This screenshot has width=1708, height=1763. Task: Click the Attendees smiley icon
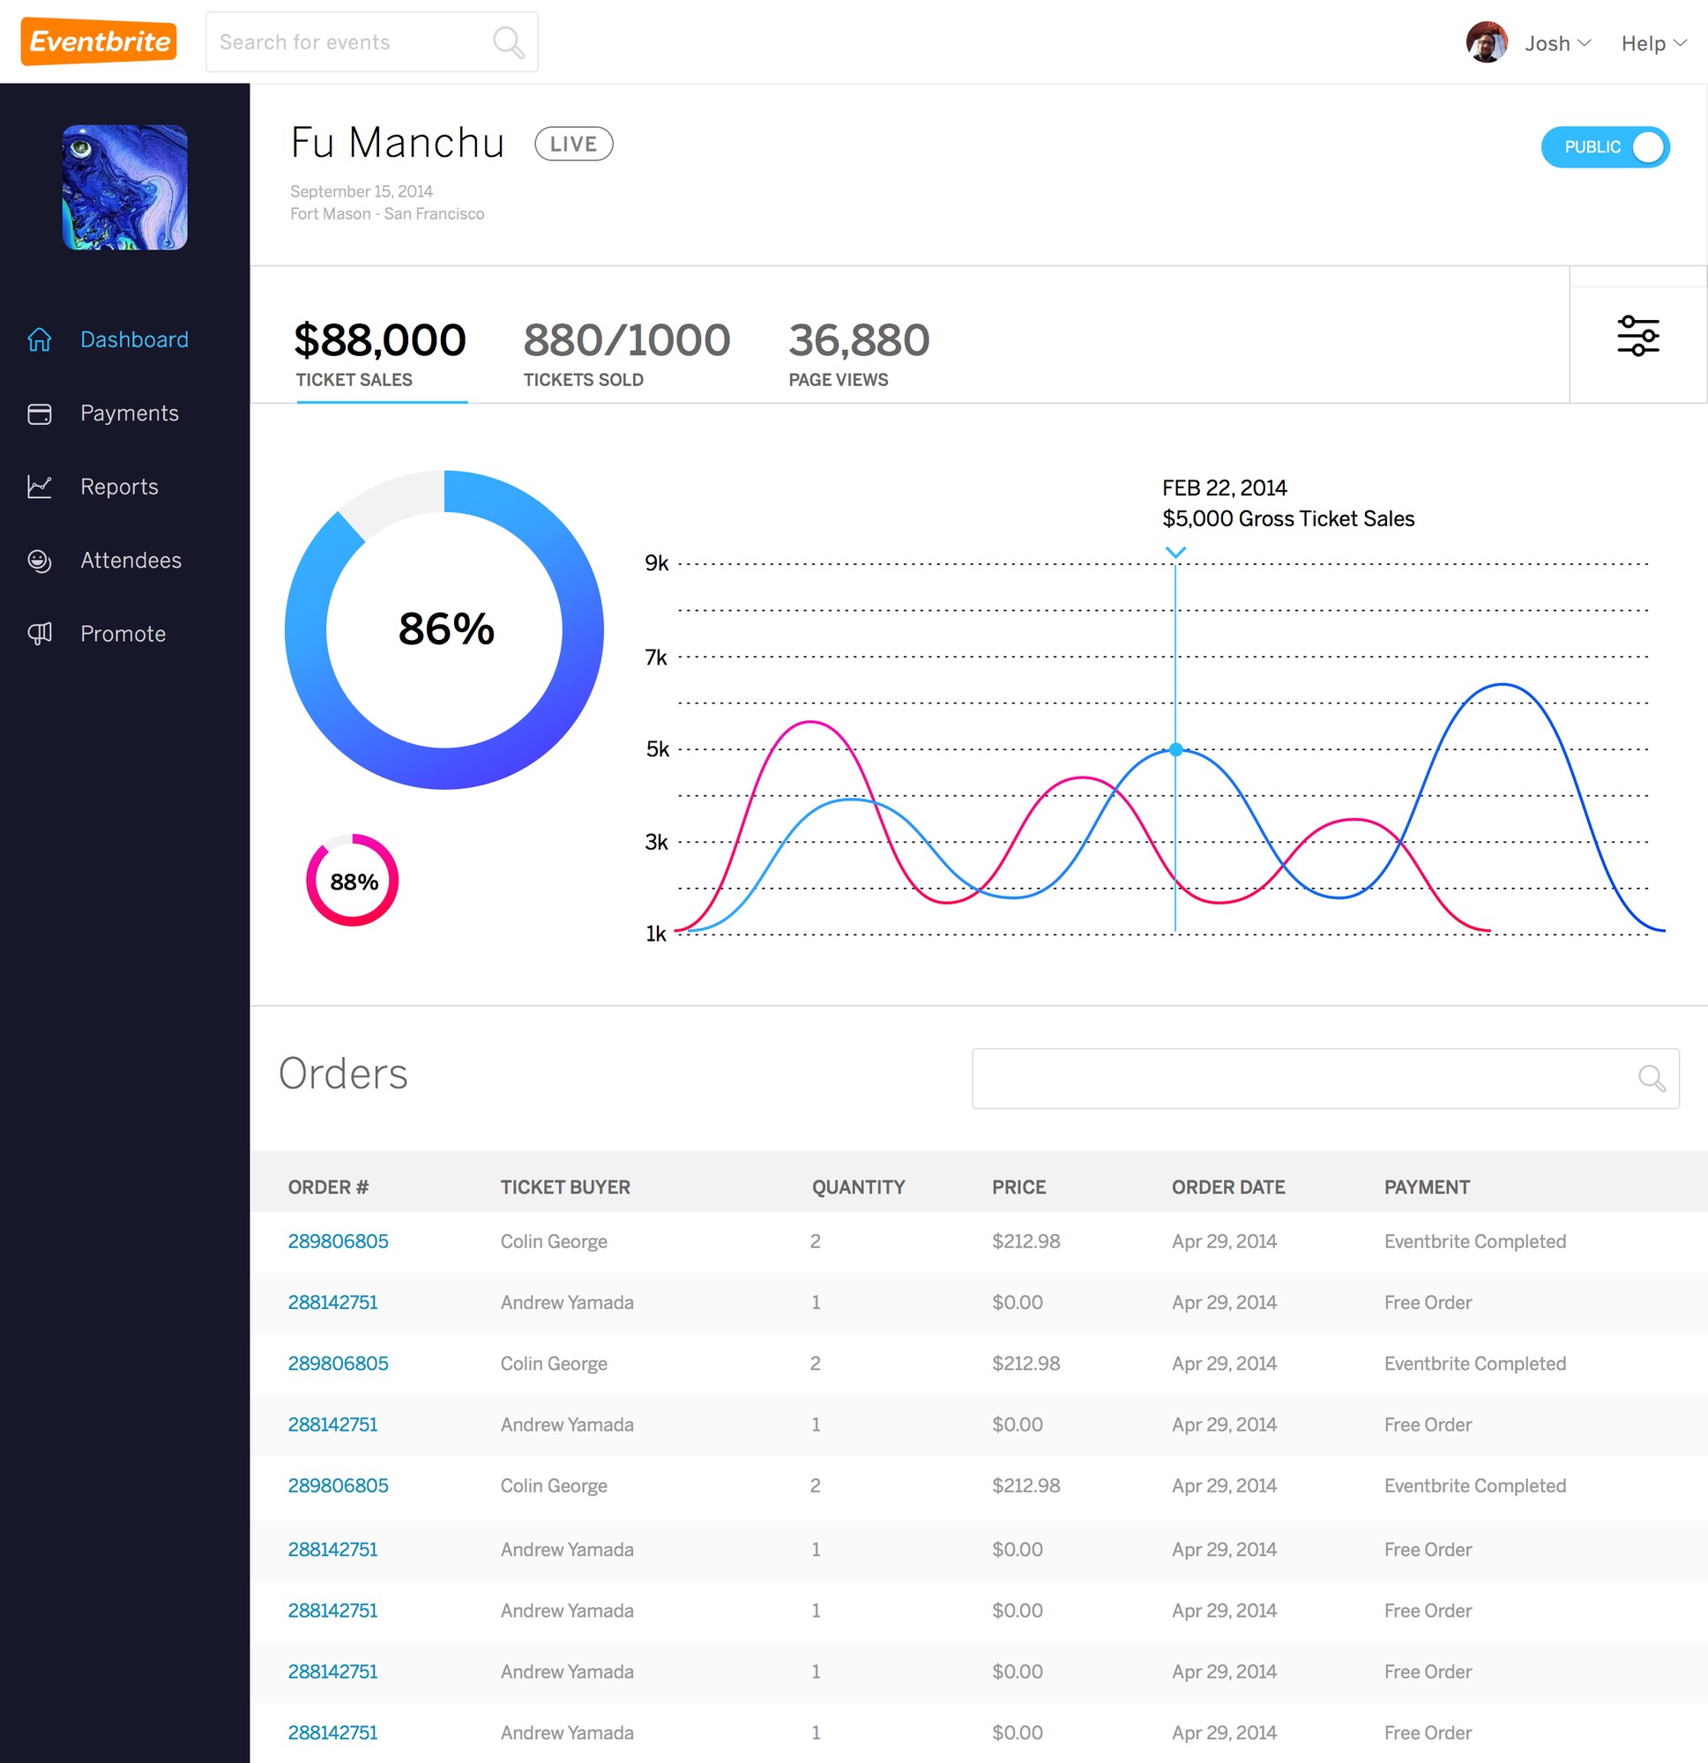coord(40,561)
